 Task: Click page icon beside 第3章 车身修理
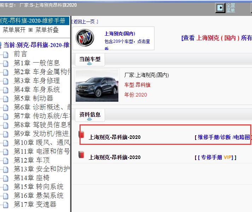tap(6, 81)
